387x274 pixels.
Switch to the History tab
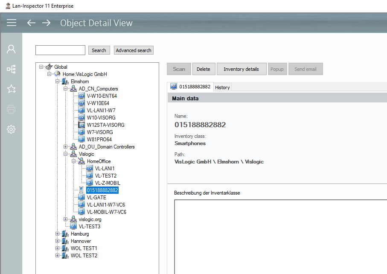(x=222, y=87)
